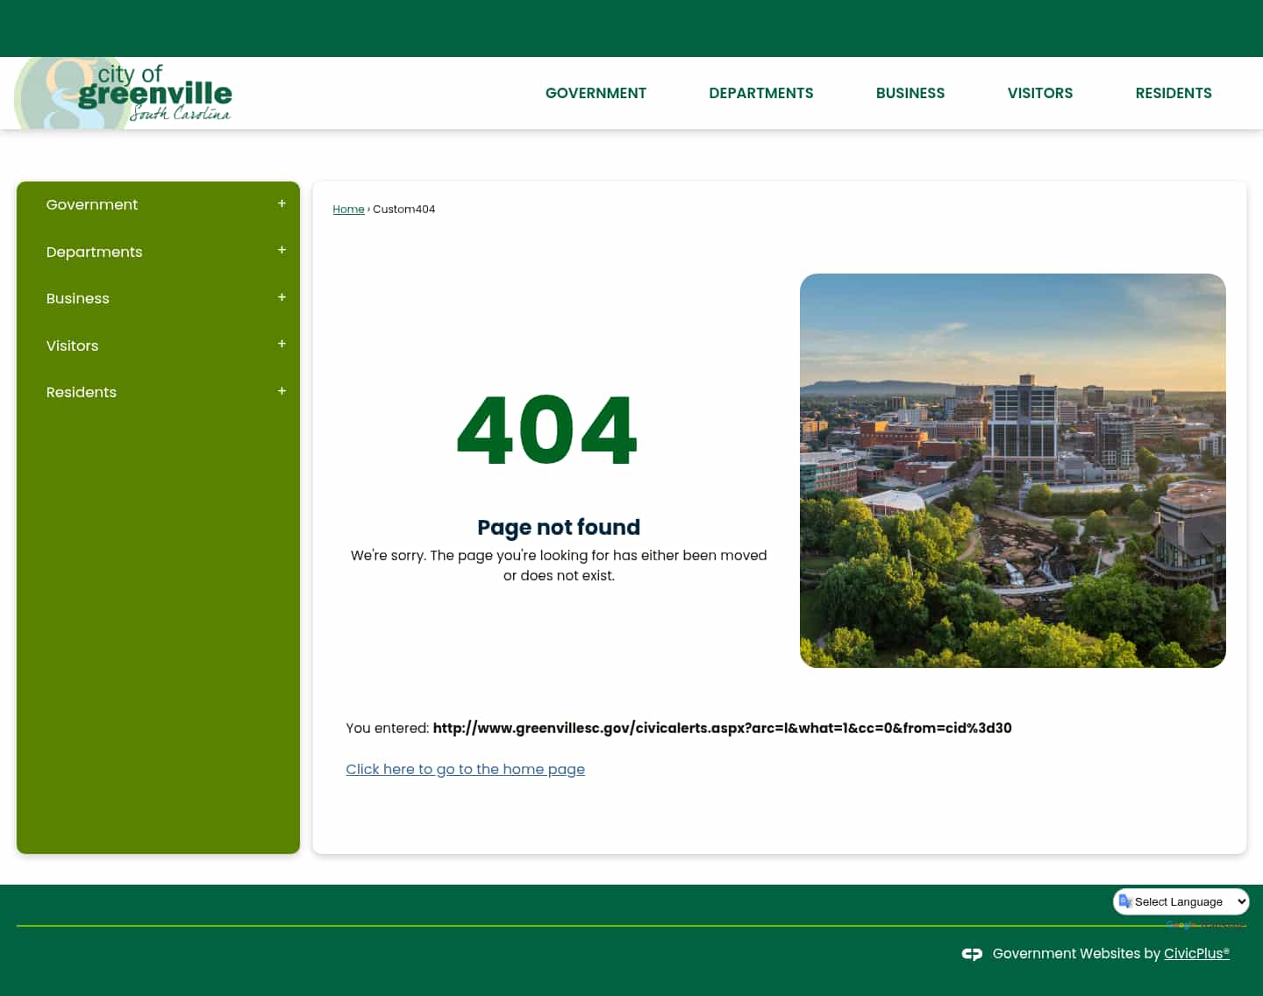Click the City of Greenville logo
1263x996 pixels.
coord(123,92)
